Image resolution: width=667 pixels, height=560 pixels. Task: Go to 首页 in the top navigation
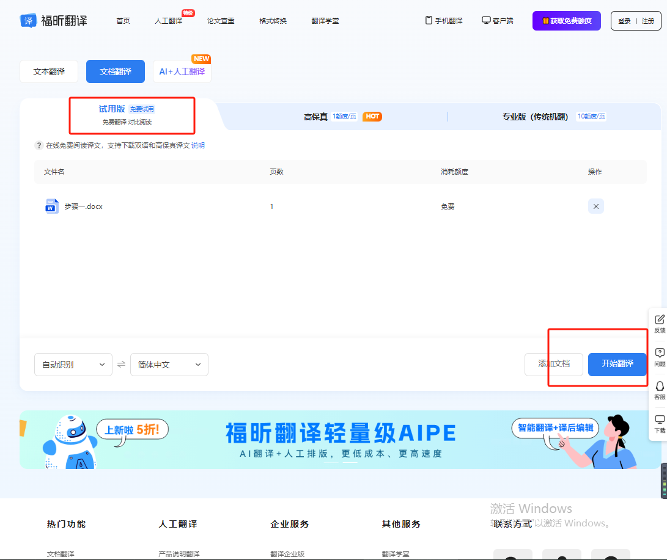pos(123,21)
